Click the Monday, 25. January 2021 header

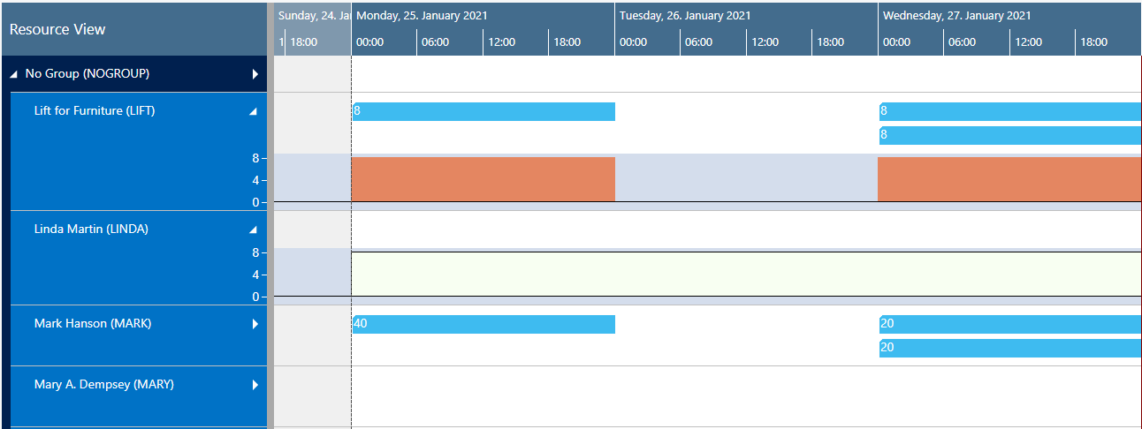tap(423, 16)
